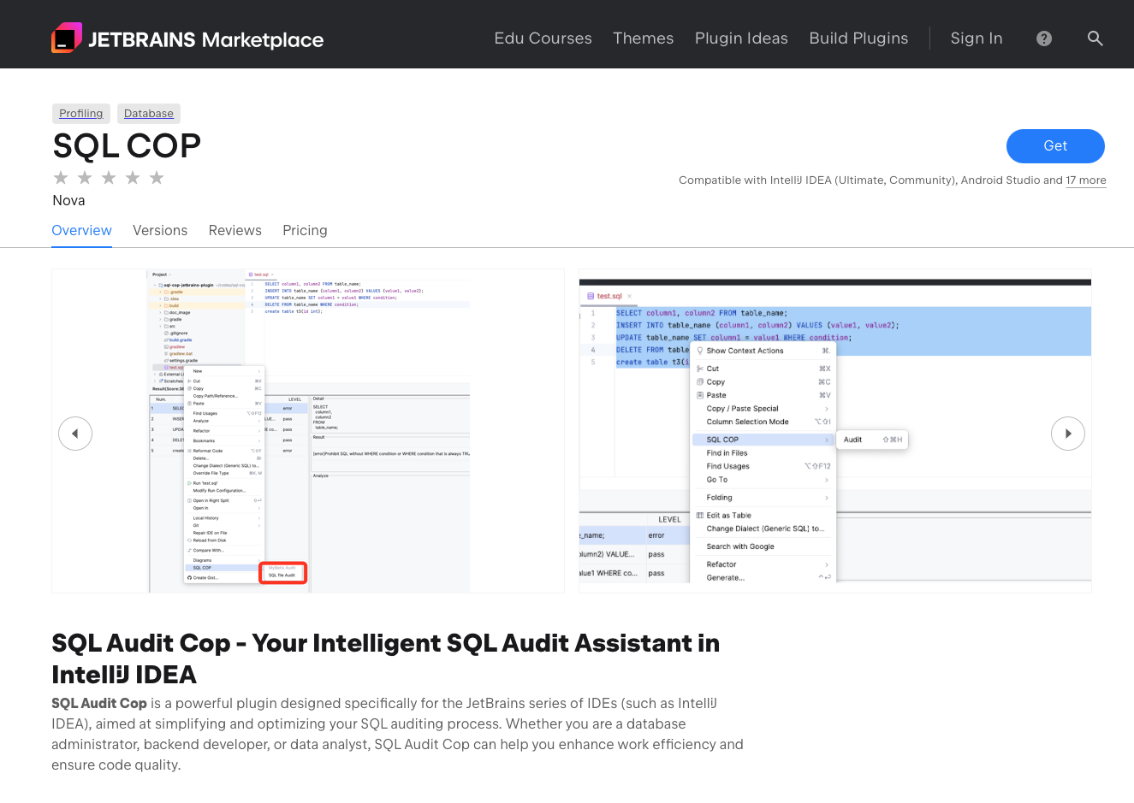The image size is (1134, 803).
Task: Click the fifth rating star
Action: [157, 178]
